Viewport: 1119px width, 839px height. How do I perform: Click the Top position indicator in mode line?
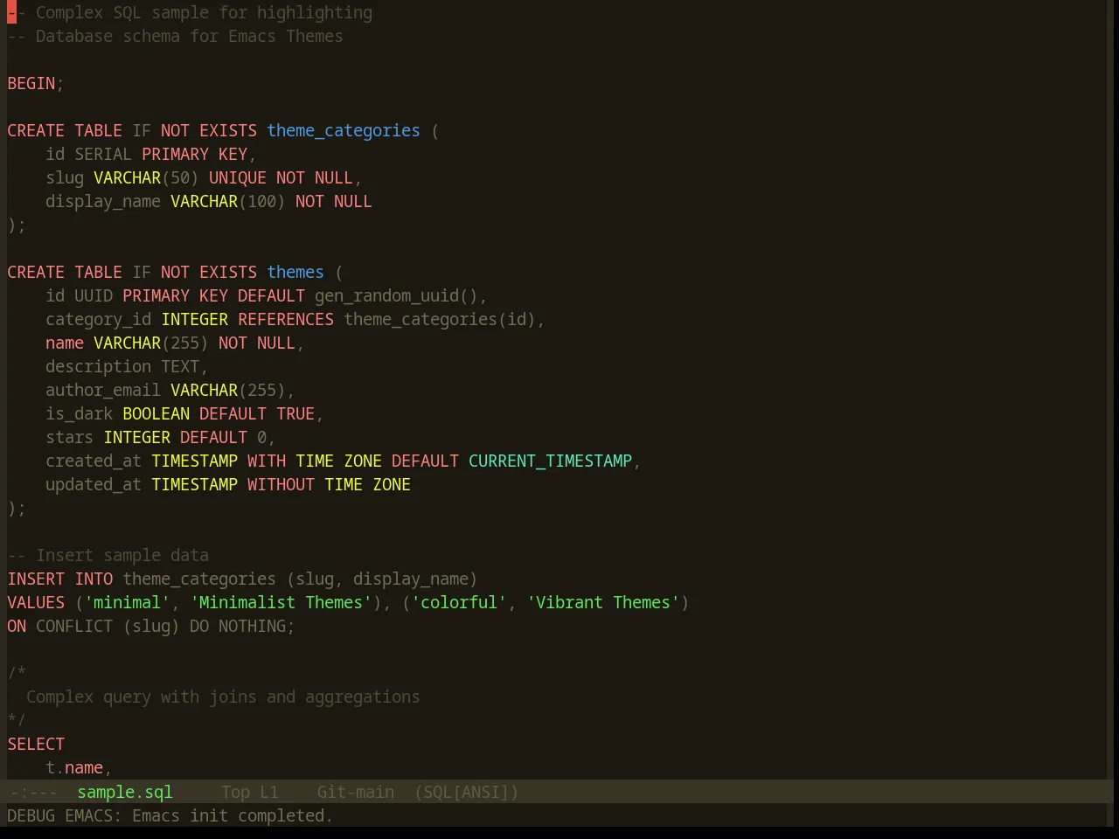[236, 792]
